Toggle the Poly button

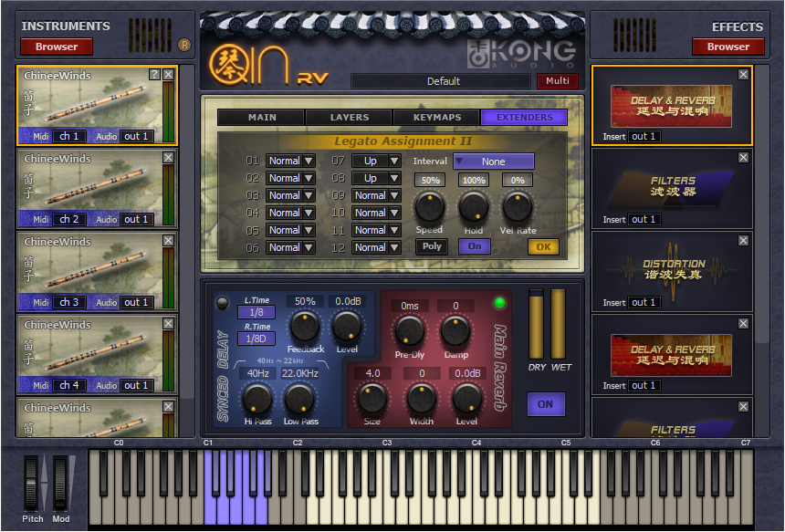(432, 246)
